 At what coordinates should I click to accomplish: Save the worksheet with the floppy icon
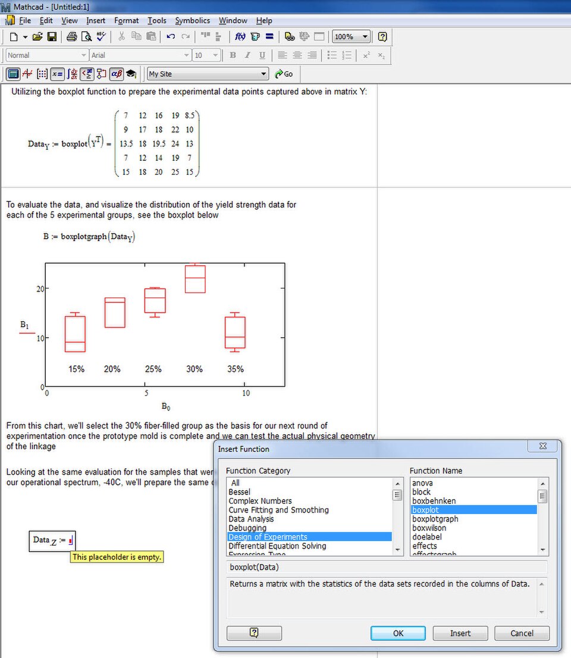[52, 37]
